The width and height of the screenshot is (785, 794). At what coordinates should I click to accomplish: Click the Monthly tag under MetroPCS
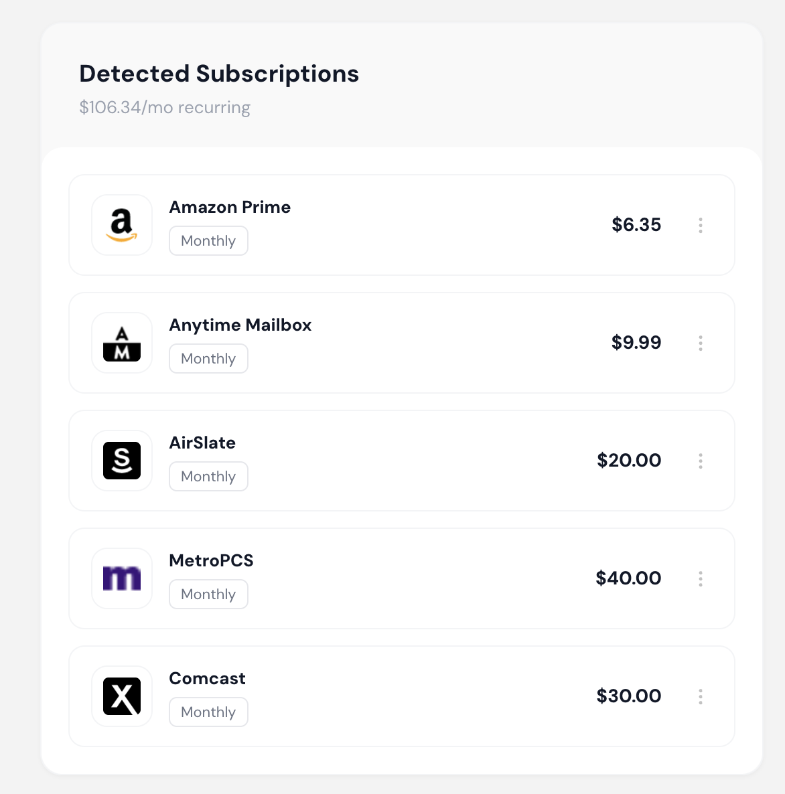[208, 594]
